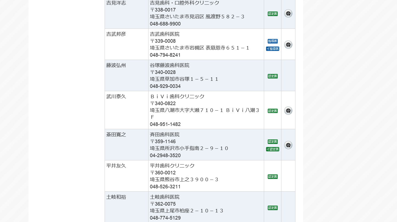
Task: Click 認定医 badge for 武川泰久
Action: coord(273,111)
